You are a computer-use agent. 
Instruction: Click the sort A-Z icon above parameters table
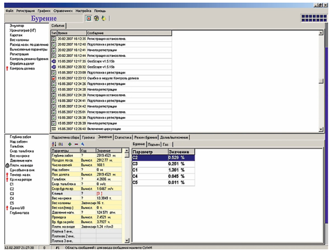pos(54,144)
